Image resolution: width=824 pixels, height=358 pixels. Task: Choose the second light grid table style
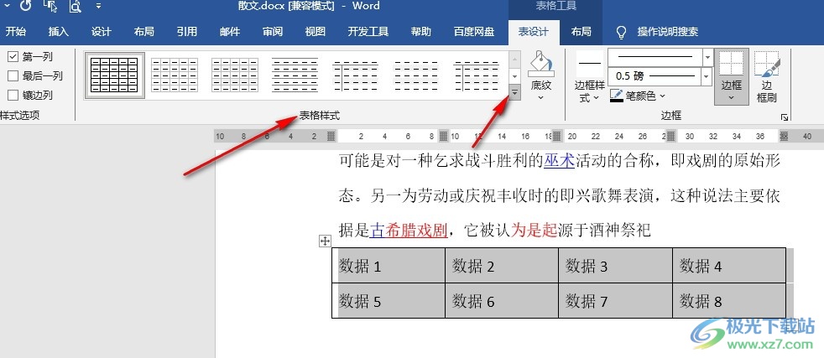[x=175, y=75]
